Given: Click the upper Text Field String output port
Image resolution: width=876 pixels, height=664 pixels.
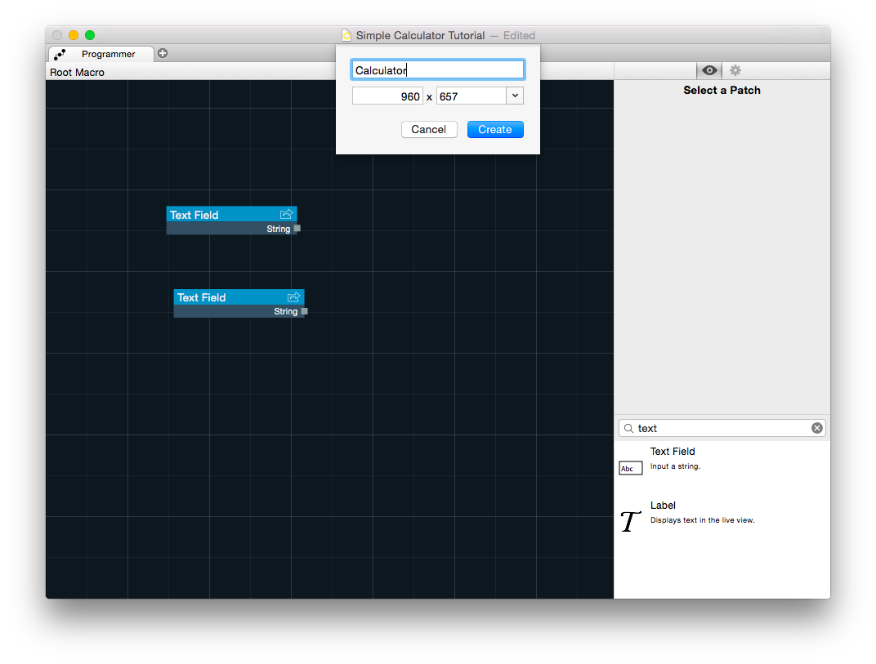Looking at the screenshot, I should coord(297,229).
